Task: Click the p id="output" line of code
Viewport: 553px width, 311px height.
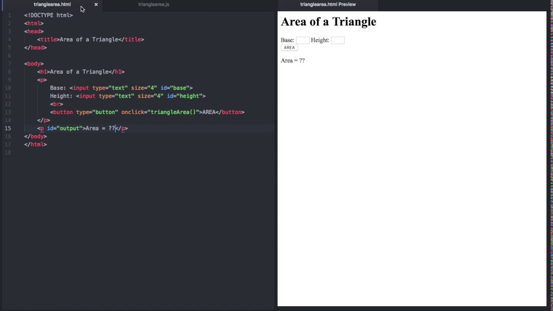Action: click(x=83, y=128)
